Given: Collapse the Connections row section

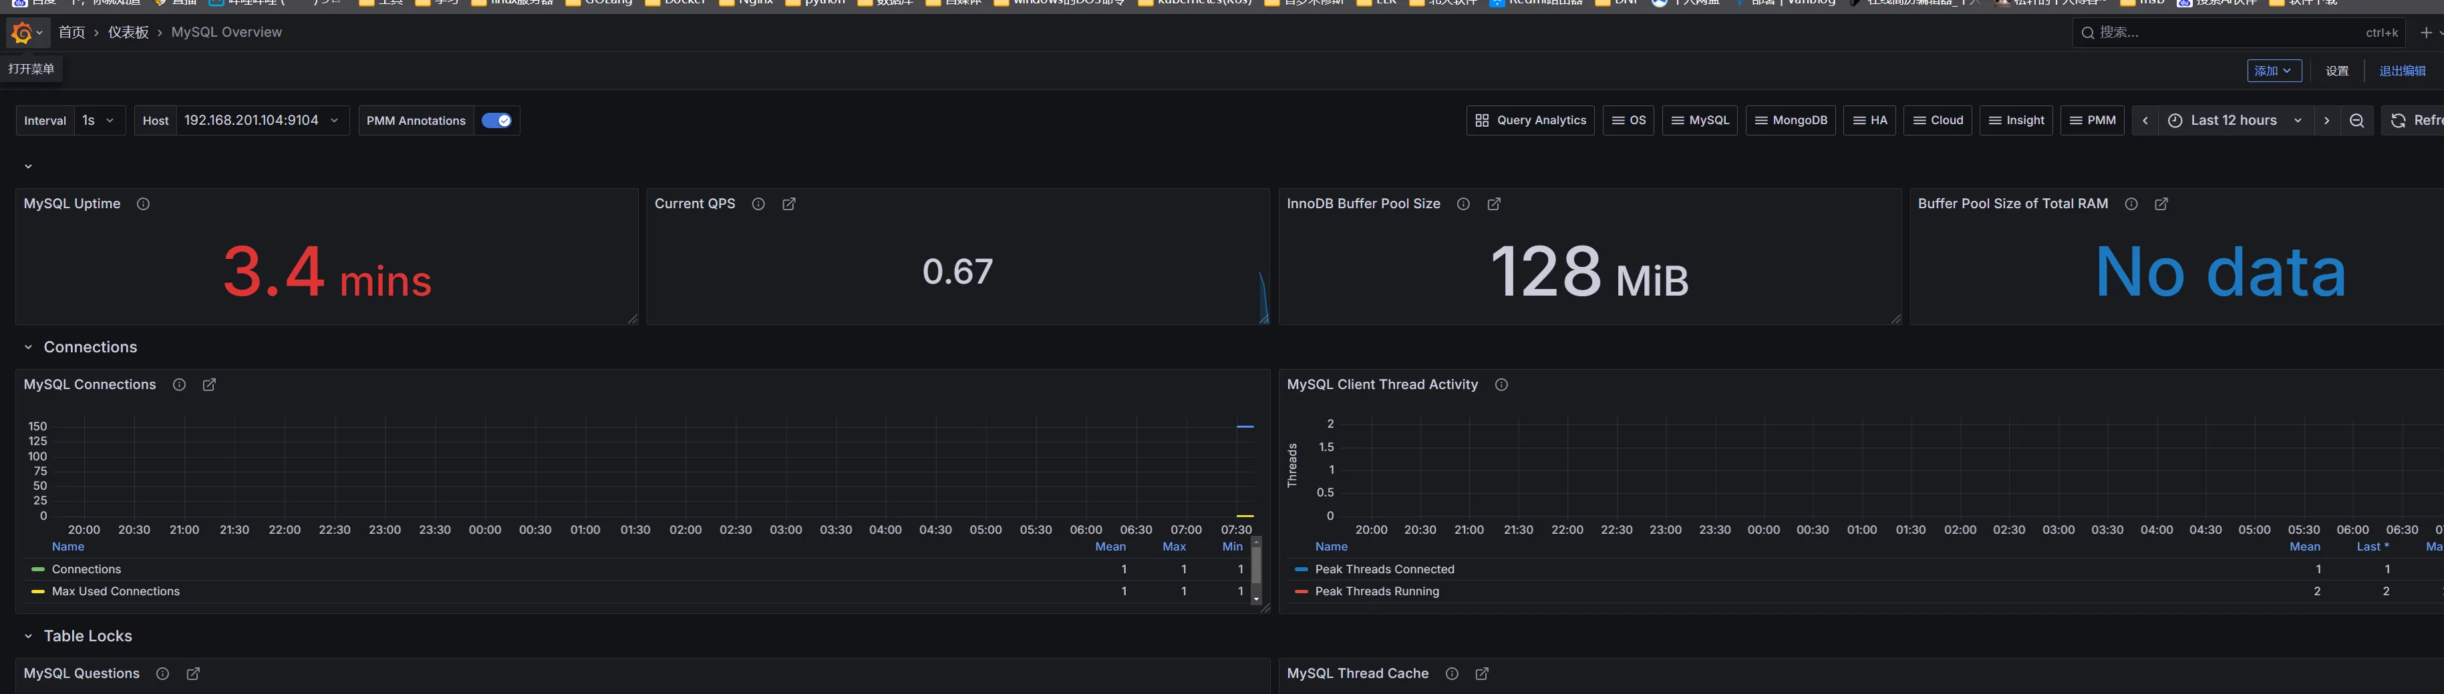Looking at the screenshot, I should (x=29, y=348).
